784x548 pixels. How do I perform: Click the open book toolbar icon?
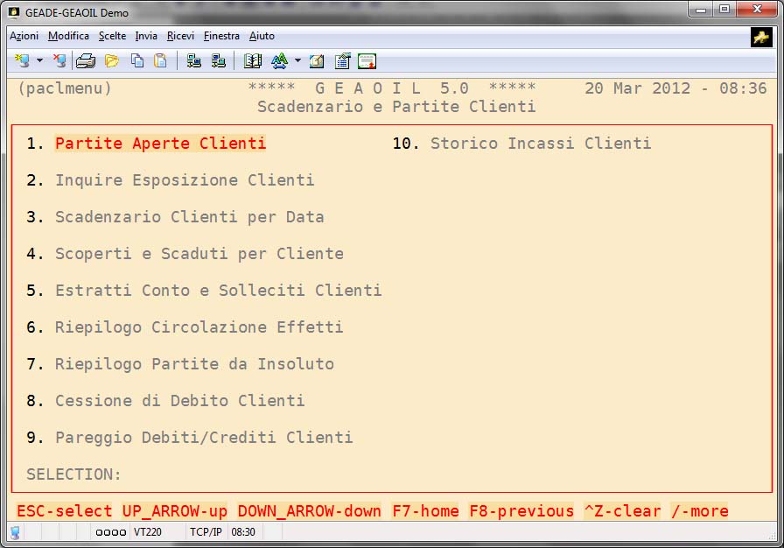click(x=253, y=61)
